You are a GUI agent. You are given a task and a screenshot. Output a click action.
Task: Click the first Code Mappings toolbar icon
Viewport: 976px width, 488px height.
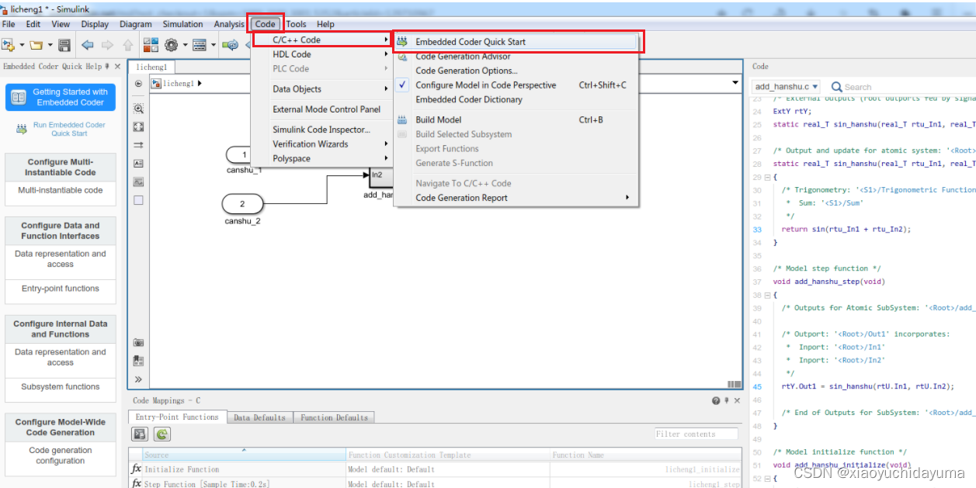138,435
